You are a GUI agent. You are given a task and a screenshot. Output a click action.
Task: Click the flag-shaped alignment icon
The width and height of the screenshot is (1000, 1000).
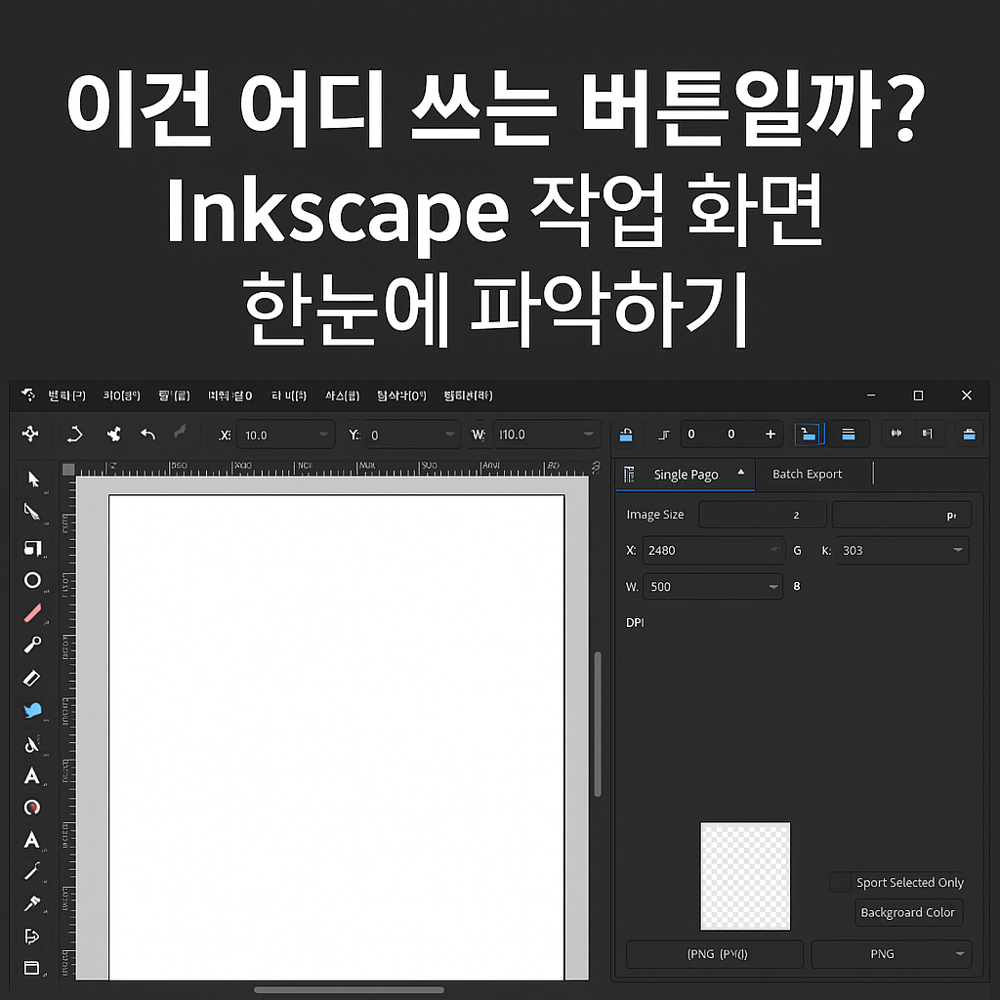click(928, 434)
